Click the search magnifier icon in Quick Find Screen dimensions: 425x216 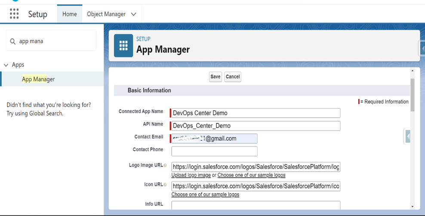(x=13, y=41)
